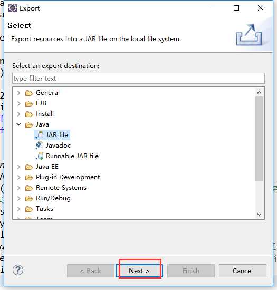Select the Runnable JAR file icon

(40, 156)
